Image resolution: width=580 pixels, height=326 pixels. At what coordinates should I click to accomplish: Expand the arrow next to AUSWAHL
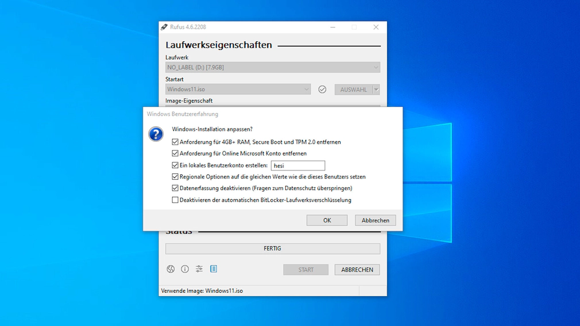376,90
